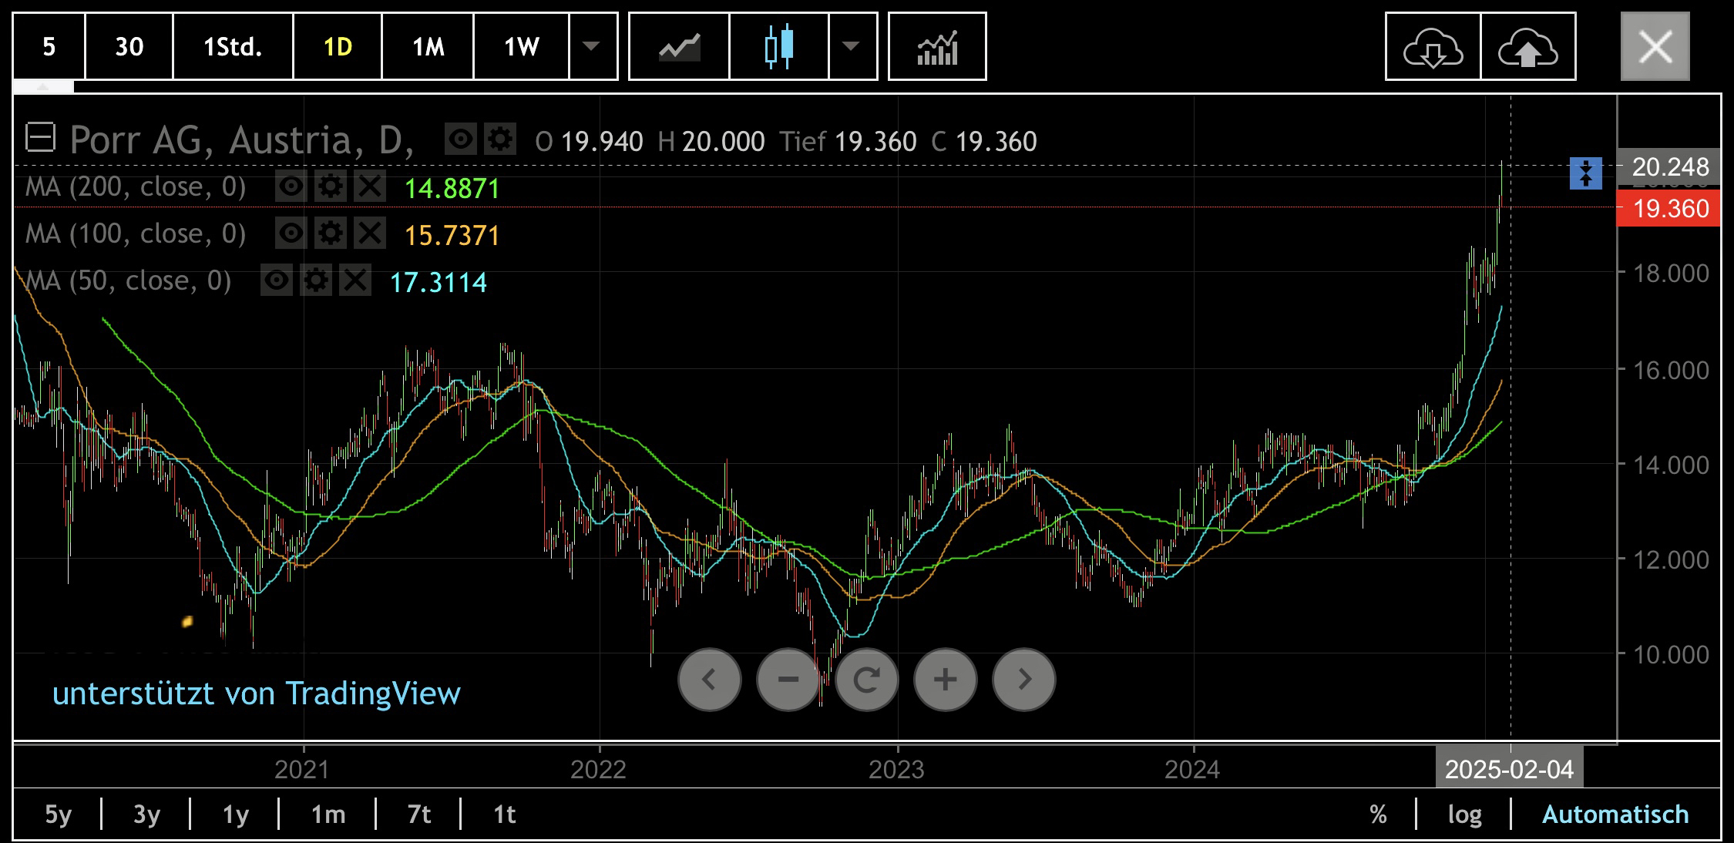Open the TradingView attribution link

(x=256, y=694)
